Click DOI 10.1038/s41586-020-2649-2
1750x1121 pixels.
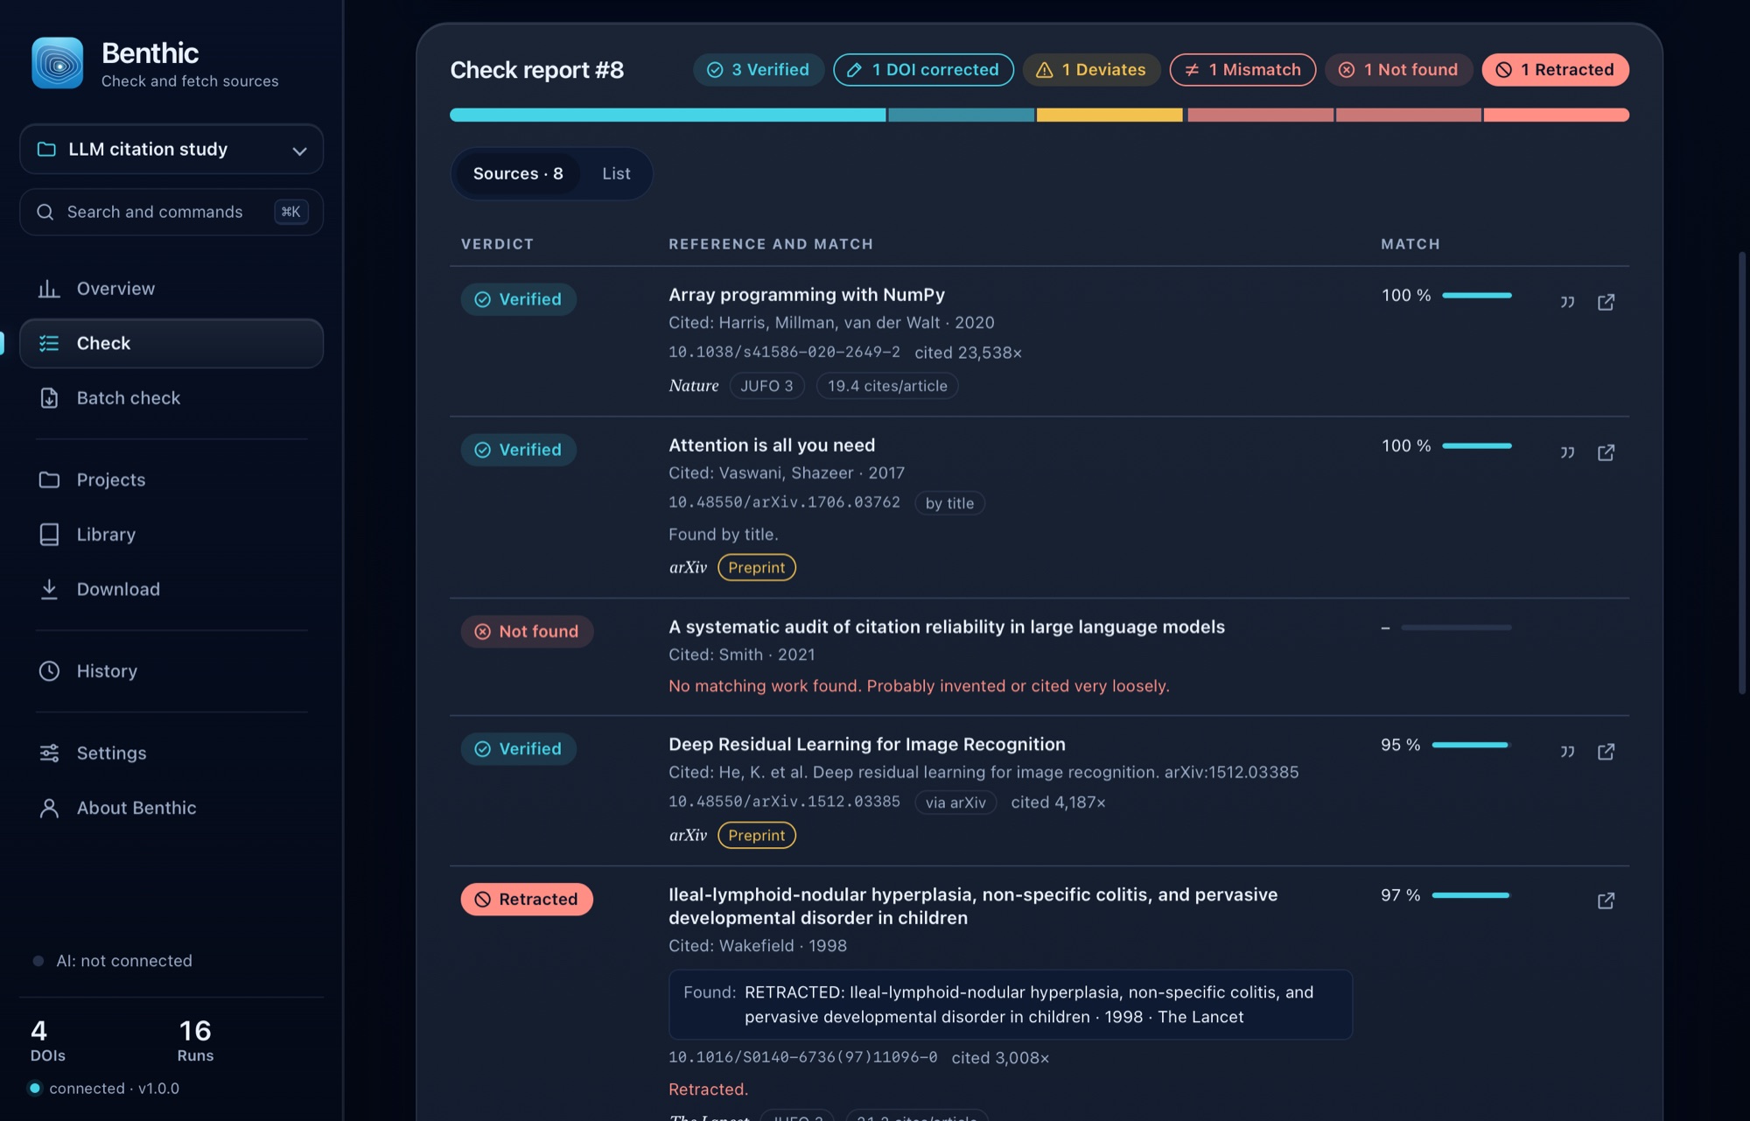[x=784, y=352]
